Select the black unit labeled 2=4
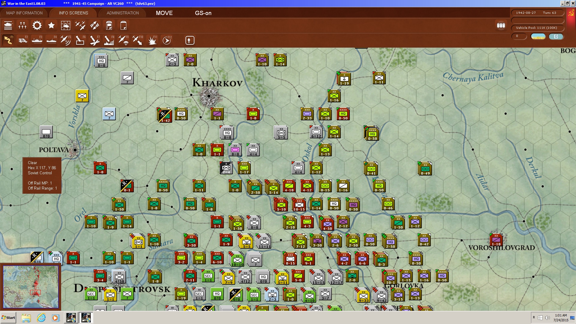This screenshot has width=576, height=324. click(226, 168)
